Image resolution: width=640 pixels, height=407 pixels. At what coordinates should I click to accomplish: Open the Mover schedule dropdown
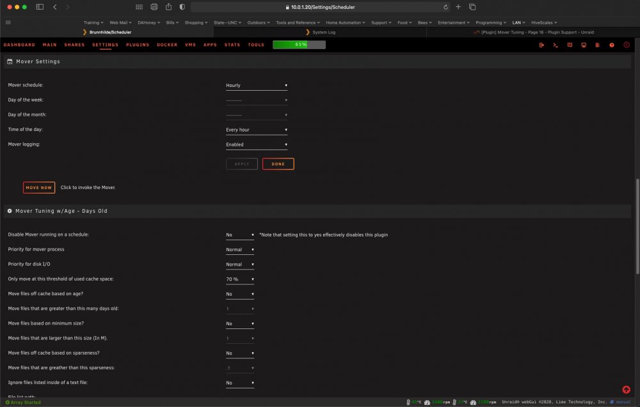pyautogui.click(x=257, y=86)
